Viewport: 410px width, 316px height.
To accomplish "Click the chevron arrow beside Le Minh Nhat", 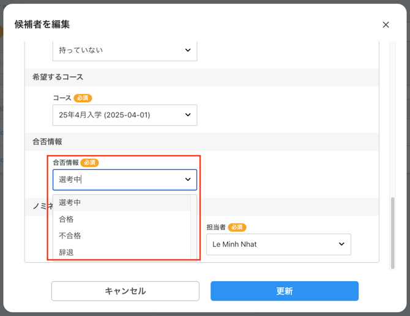I will click(x=341, y=244).
